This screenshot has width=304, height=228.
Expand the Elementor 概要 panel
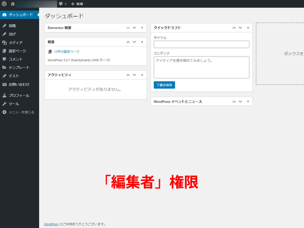click(x=142, y=28)
